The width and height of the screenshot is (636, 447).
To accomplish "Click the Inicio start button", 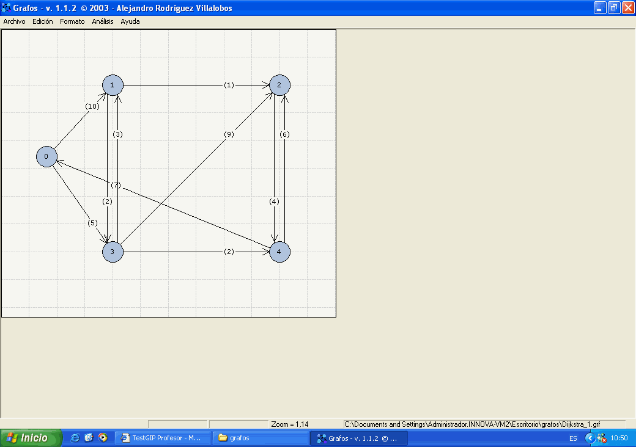I will tap(32, 438).
